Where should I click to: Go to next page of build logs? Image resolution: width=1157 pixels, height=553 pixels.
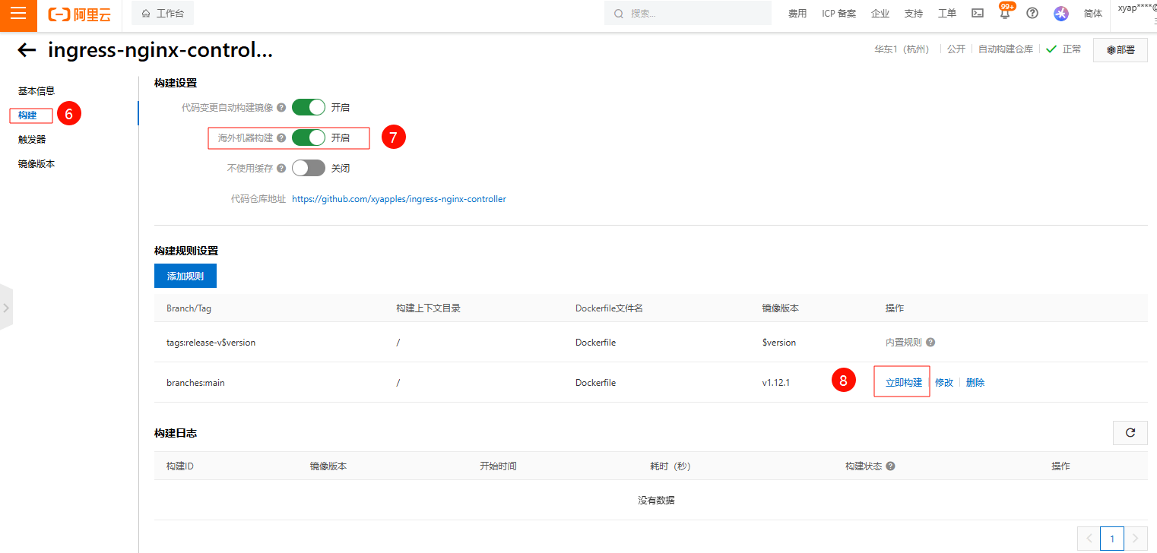pyautogui.click(x=1136, y=539)
